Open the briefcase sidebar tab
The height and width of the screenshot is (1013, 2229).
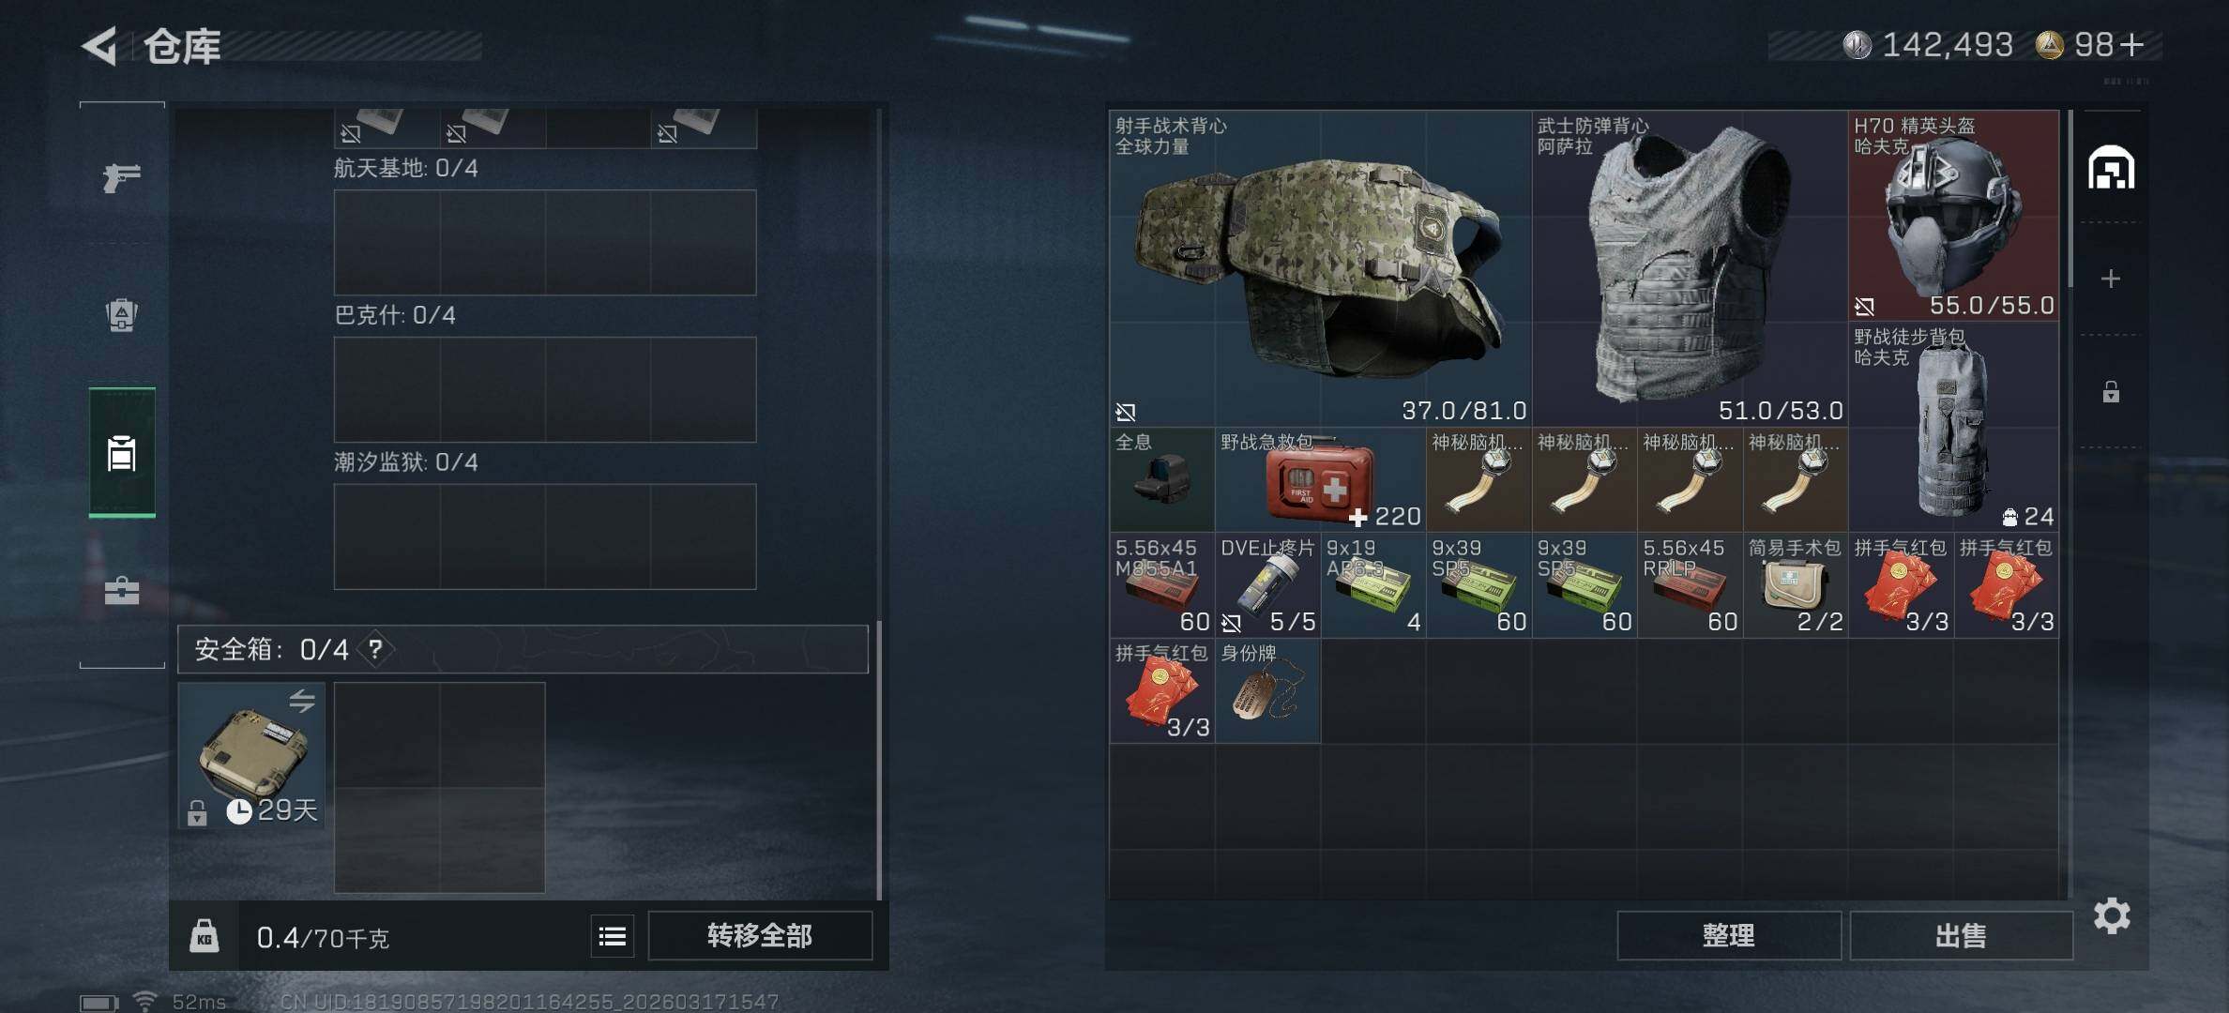pos(122,591)
